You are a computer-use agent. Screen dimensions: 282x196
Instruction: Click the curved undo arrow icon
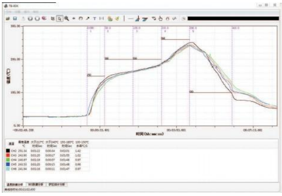81,19
